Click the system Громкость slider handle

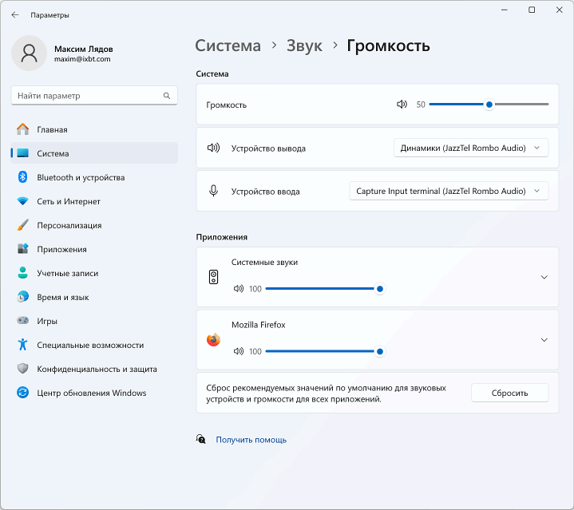click(x=489, y=105)
